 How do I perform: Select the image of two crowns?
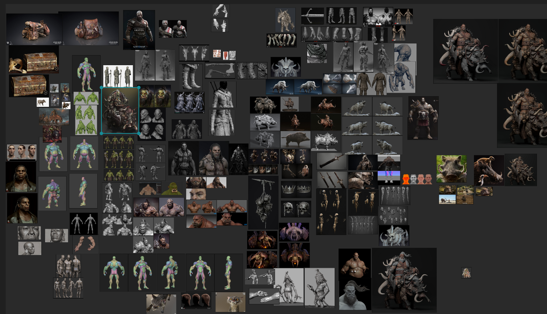pos(296,189)
